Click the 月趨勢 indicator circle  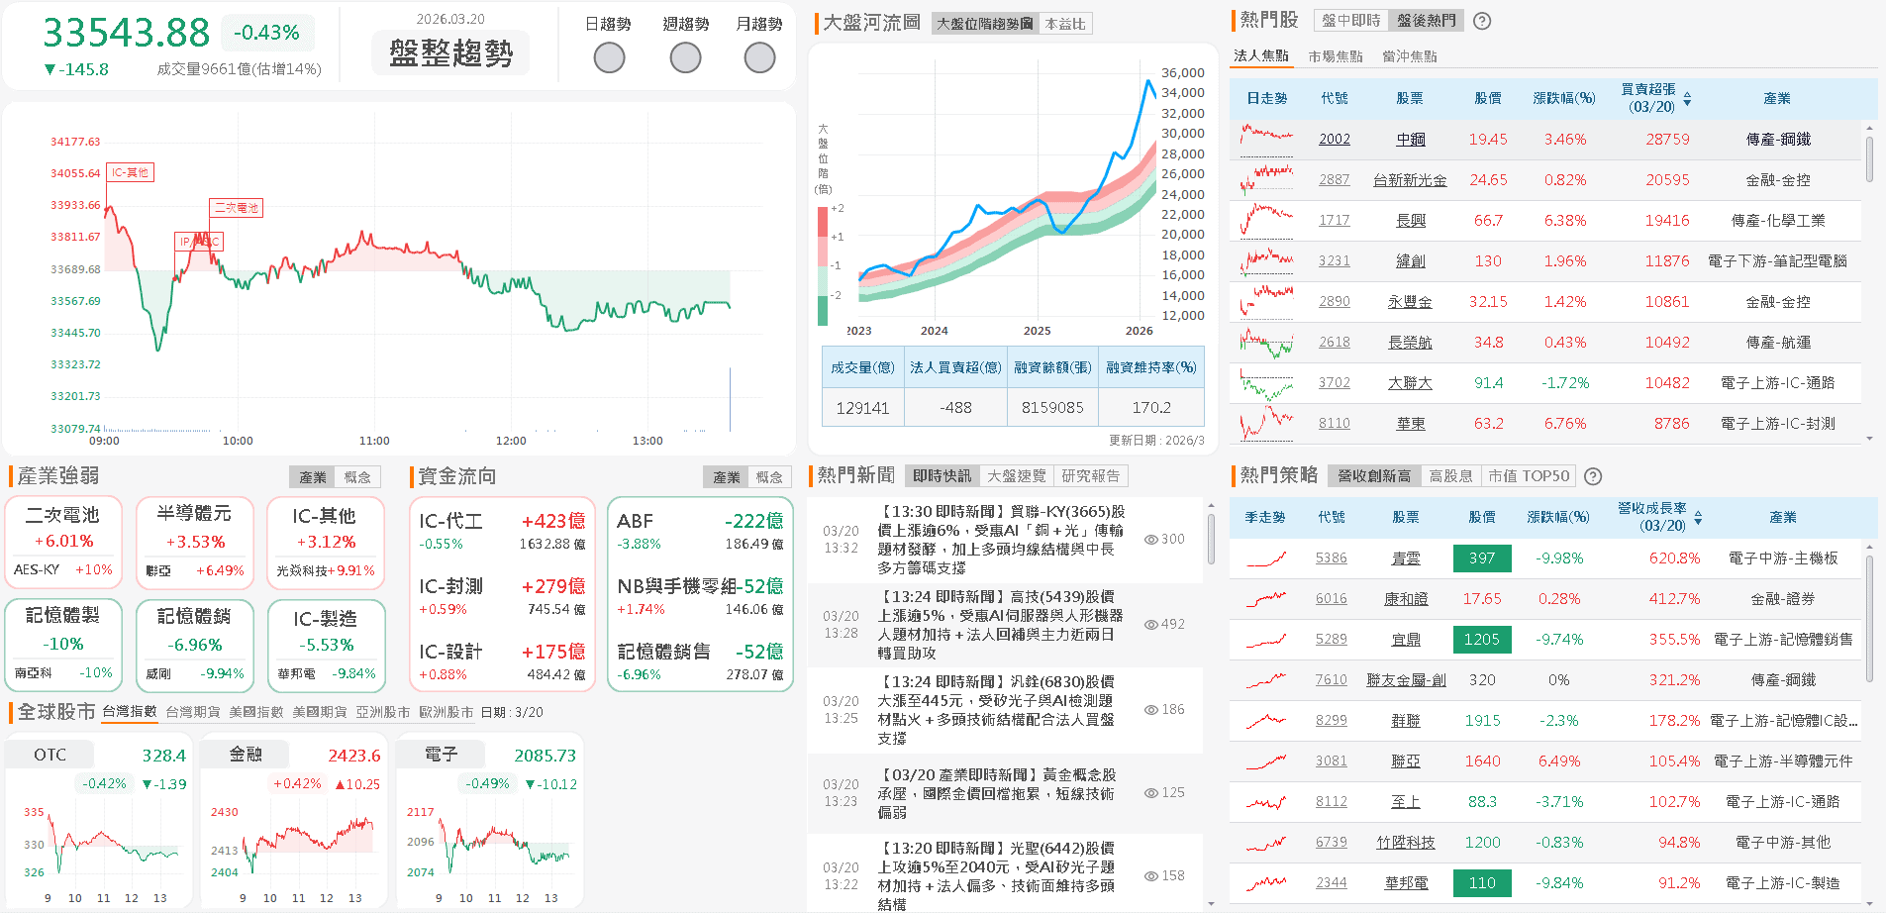point(759,57)
